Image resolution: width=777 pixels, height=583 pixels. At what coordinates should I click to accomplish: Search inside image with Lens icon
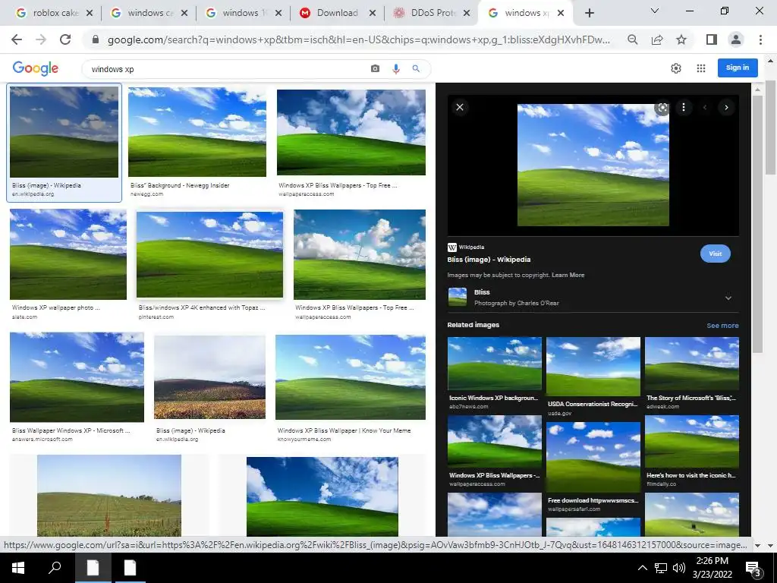tap(662, 108)
